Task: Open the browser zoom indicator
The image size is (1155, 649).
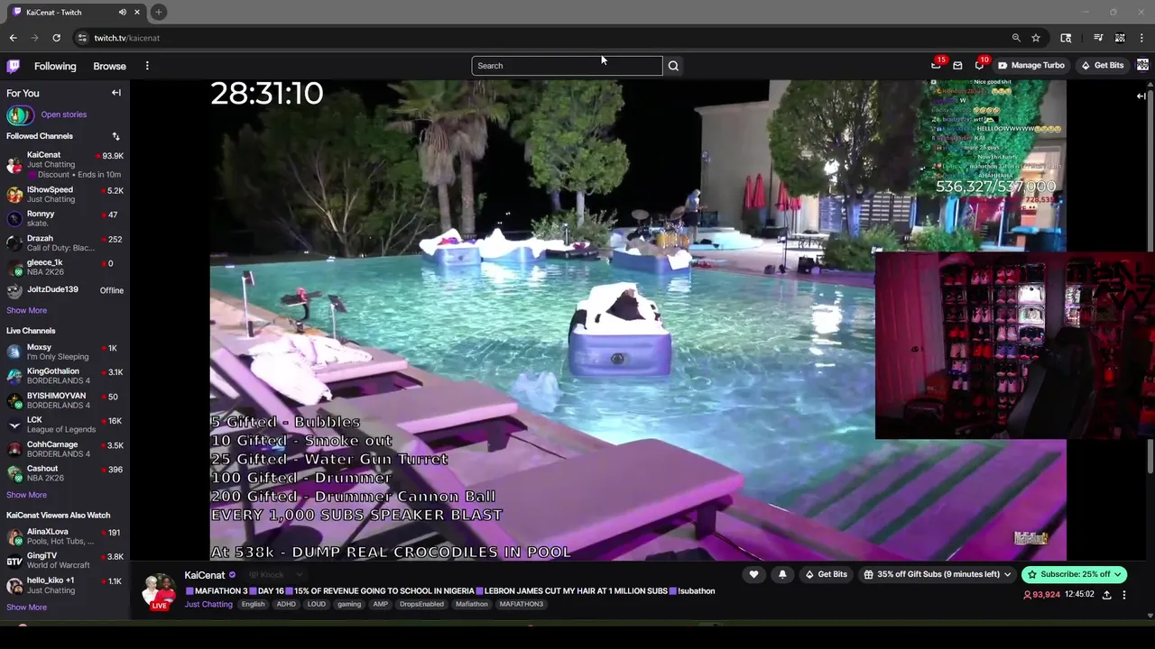Action: click(x=1016, y=38)
